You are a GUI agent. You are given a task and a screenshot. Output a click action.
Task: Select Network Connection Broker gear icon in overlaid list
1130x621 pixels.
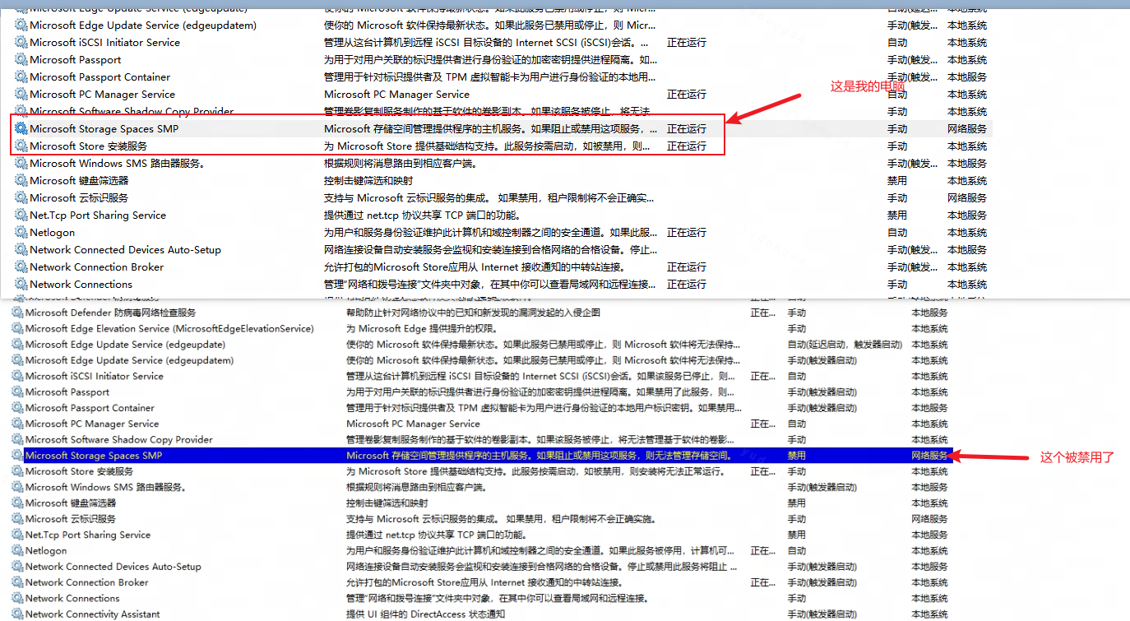click(x=21, y=266)
